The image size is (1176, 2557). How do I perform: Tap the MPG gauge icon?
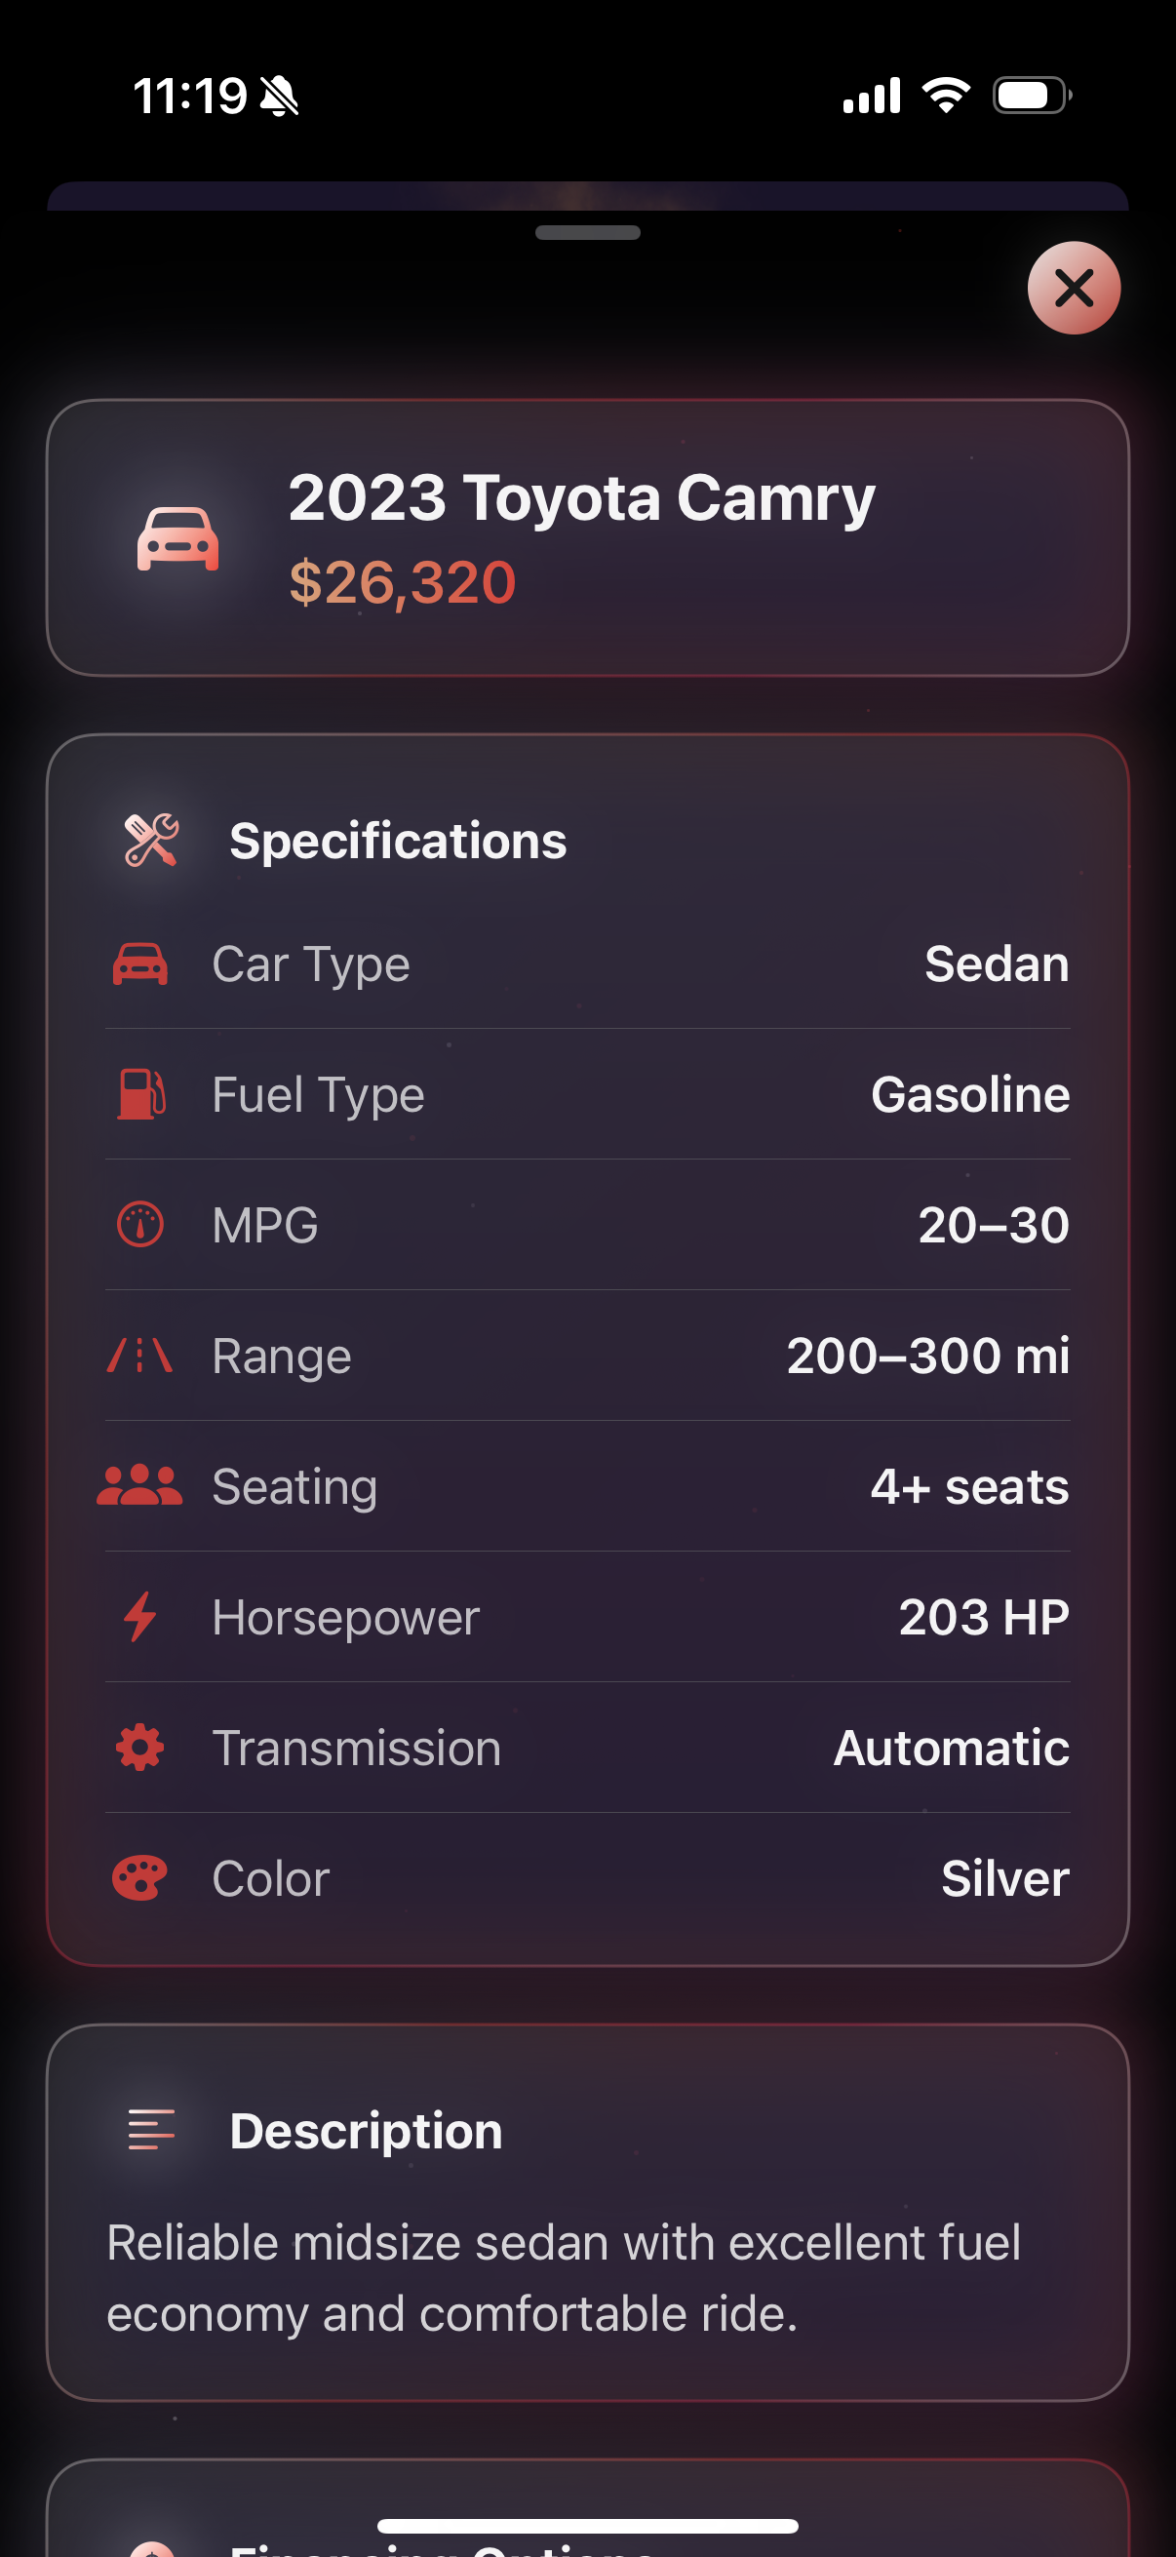point(139,1224)
